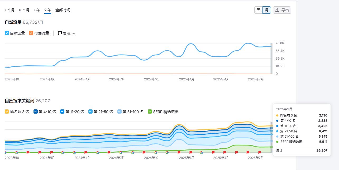
Task: Click the 第 11-20 名 data point at chart end
Action: click(x=271, y=131)
